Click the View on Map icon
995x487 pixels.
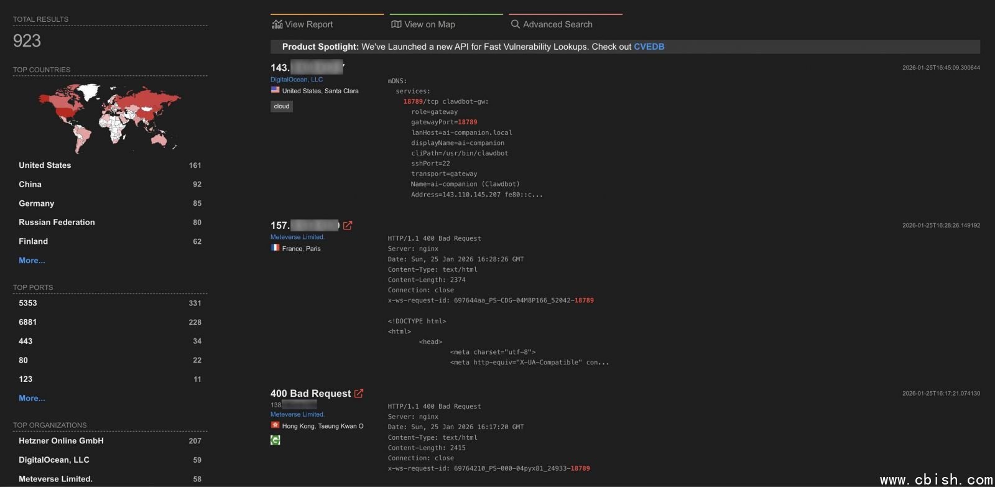[396, 24]
